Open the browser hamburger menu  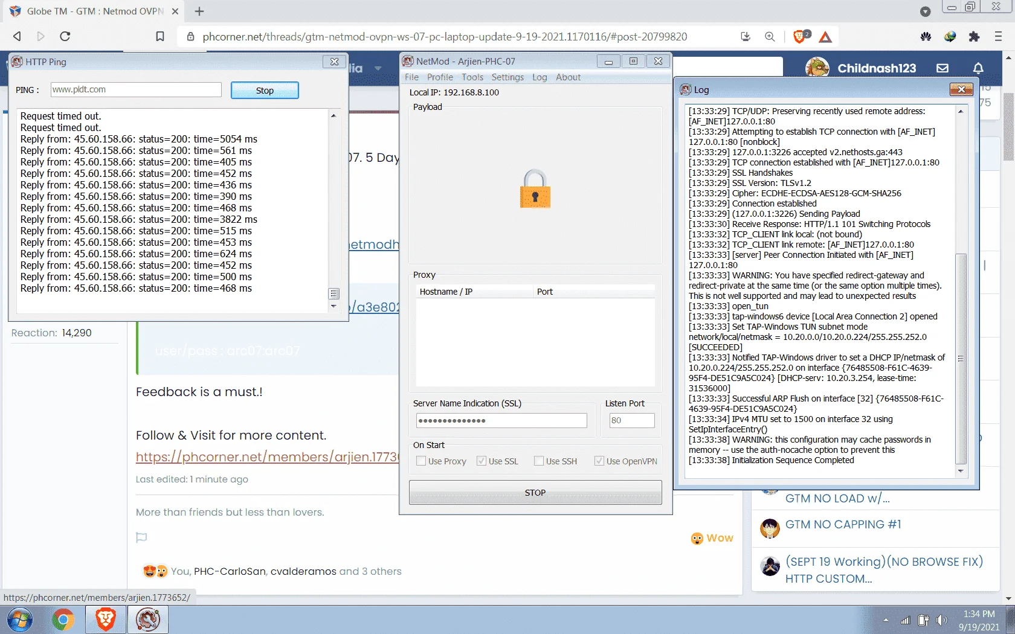[x=998, y=36]
